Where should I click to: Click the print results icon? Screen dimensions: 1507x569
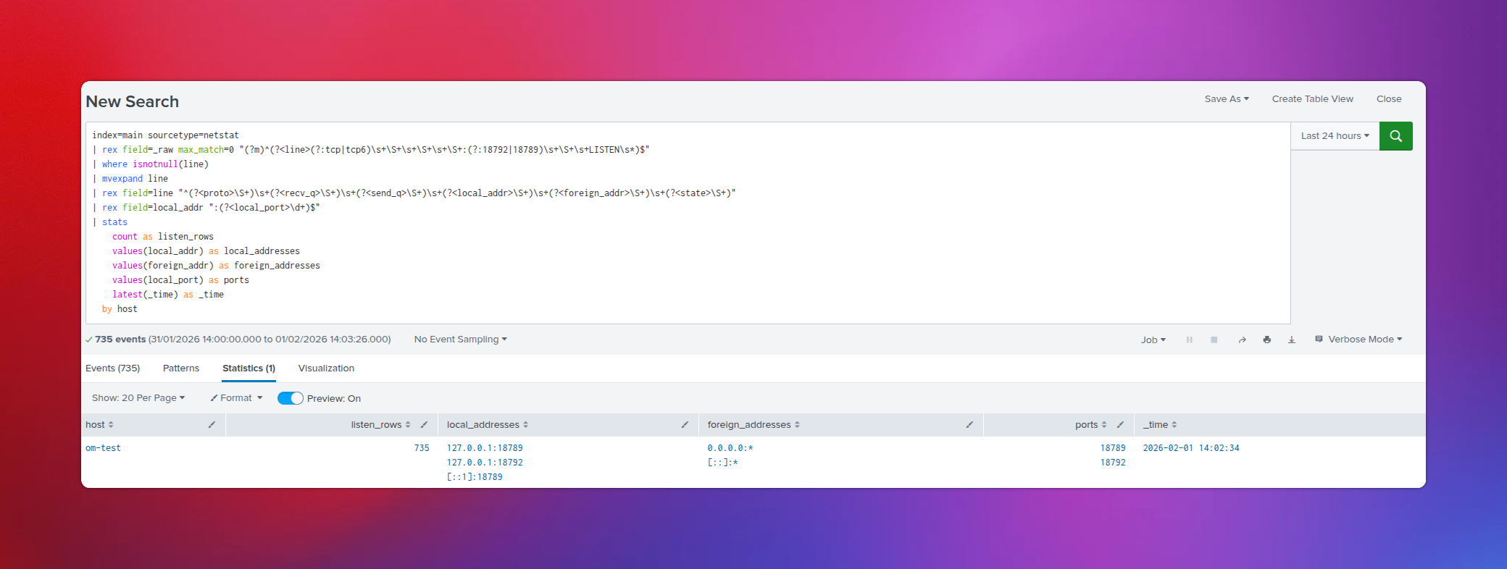(x=1266, y=340)
